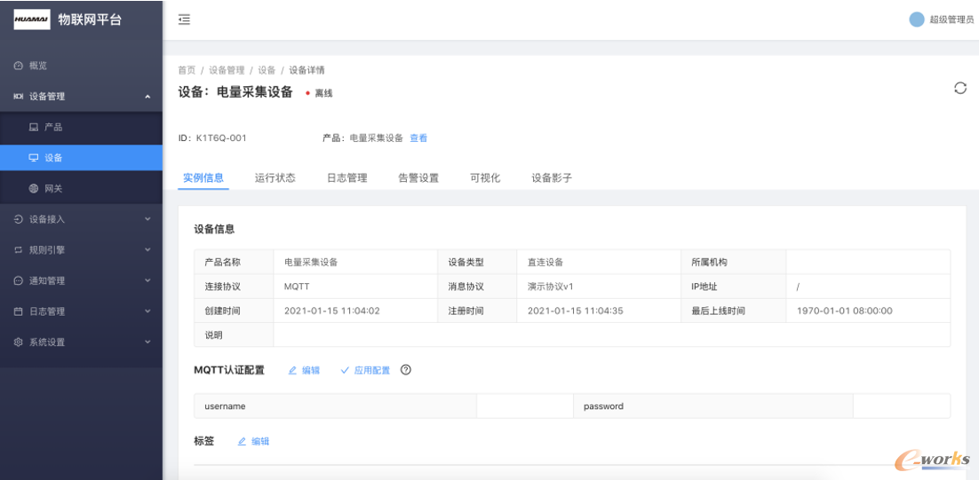Click the 网关 globe icon
Viewport: 979px width, 480px height.
point(34,189)
